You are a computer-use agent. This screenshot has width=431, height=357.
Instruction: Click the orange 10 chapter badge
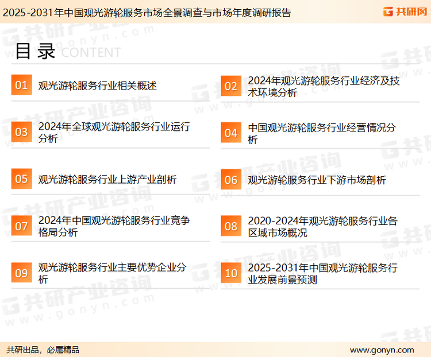tap(231, 273)
